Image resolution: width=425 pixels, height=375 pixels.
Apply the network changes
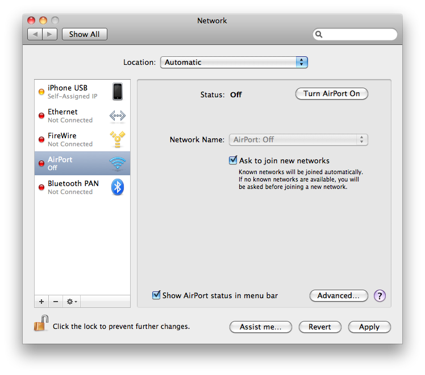point(369,327)
